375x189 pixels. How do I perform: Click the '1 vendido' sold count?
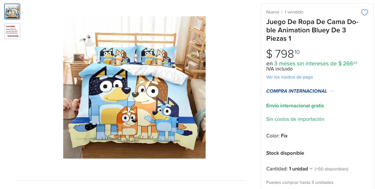pos(294,12)
